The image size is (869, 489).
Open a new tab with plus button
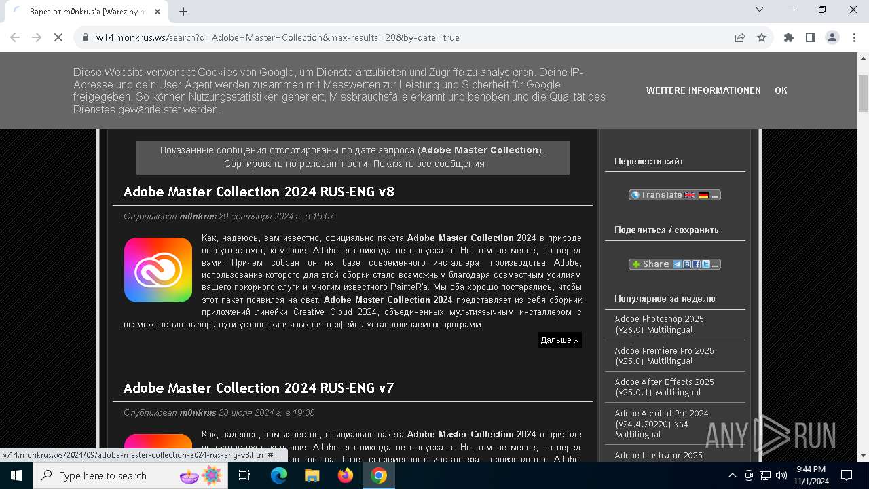183,12
